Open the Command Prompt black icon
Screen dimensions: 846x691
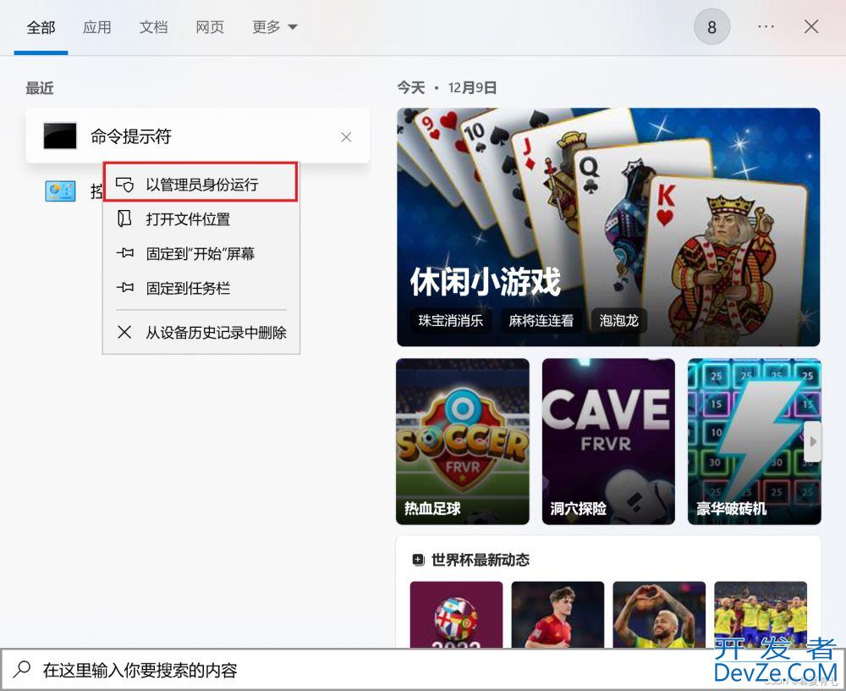tap(60, 135)
